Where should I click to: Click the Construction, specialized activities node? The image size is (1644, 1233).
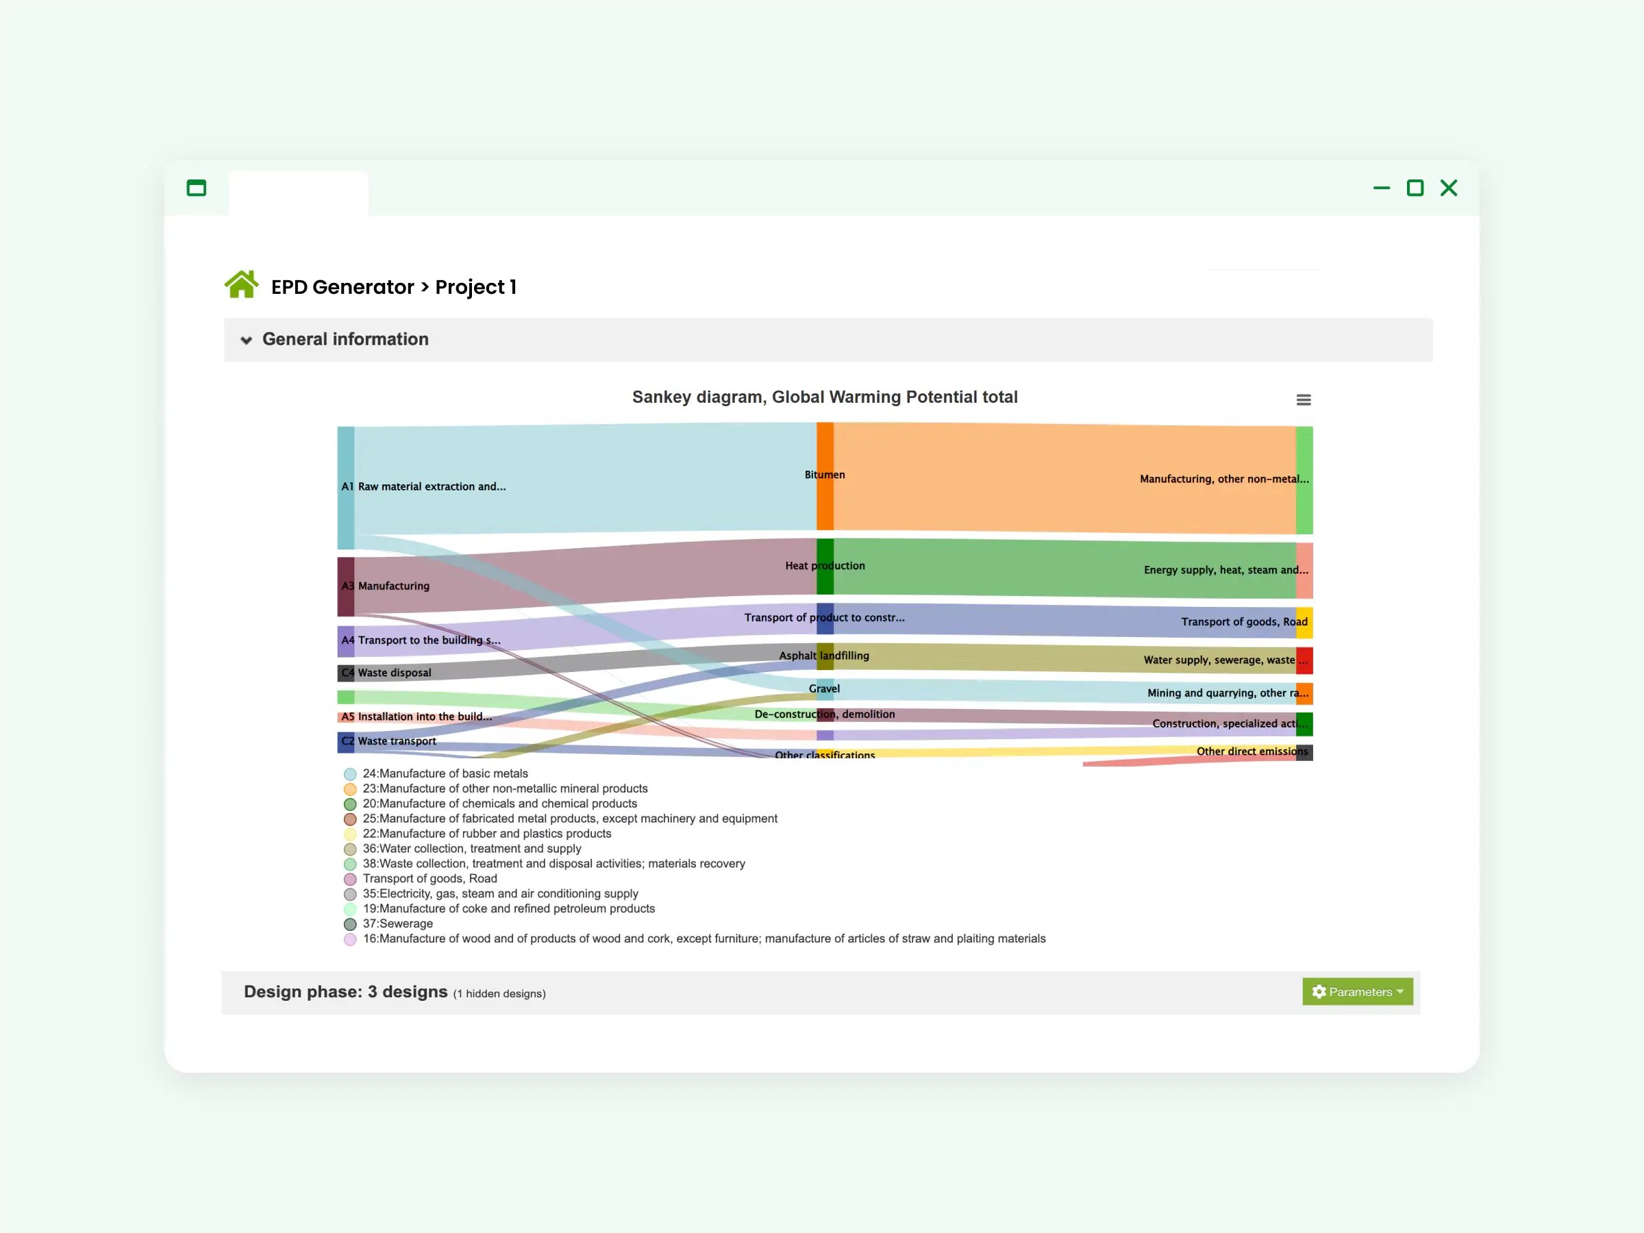pos(1304,724)
